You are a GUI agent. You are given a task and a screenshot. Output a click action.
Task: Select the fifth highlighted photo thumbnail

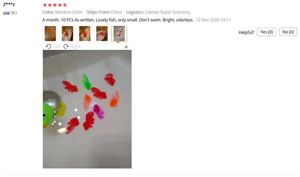click(119, 34)
